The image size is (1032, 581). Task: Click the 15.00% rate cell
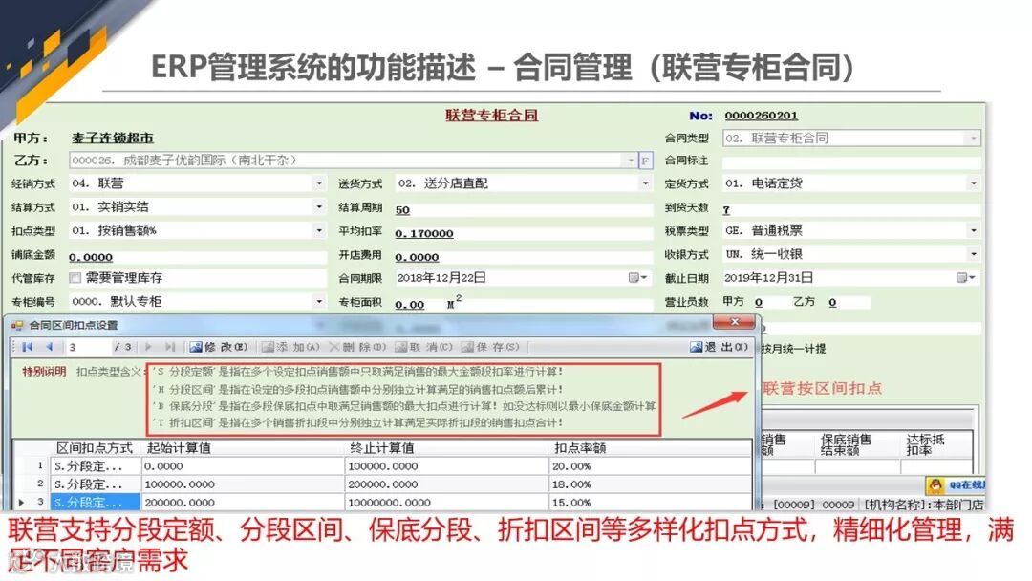650,502
